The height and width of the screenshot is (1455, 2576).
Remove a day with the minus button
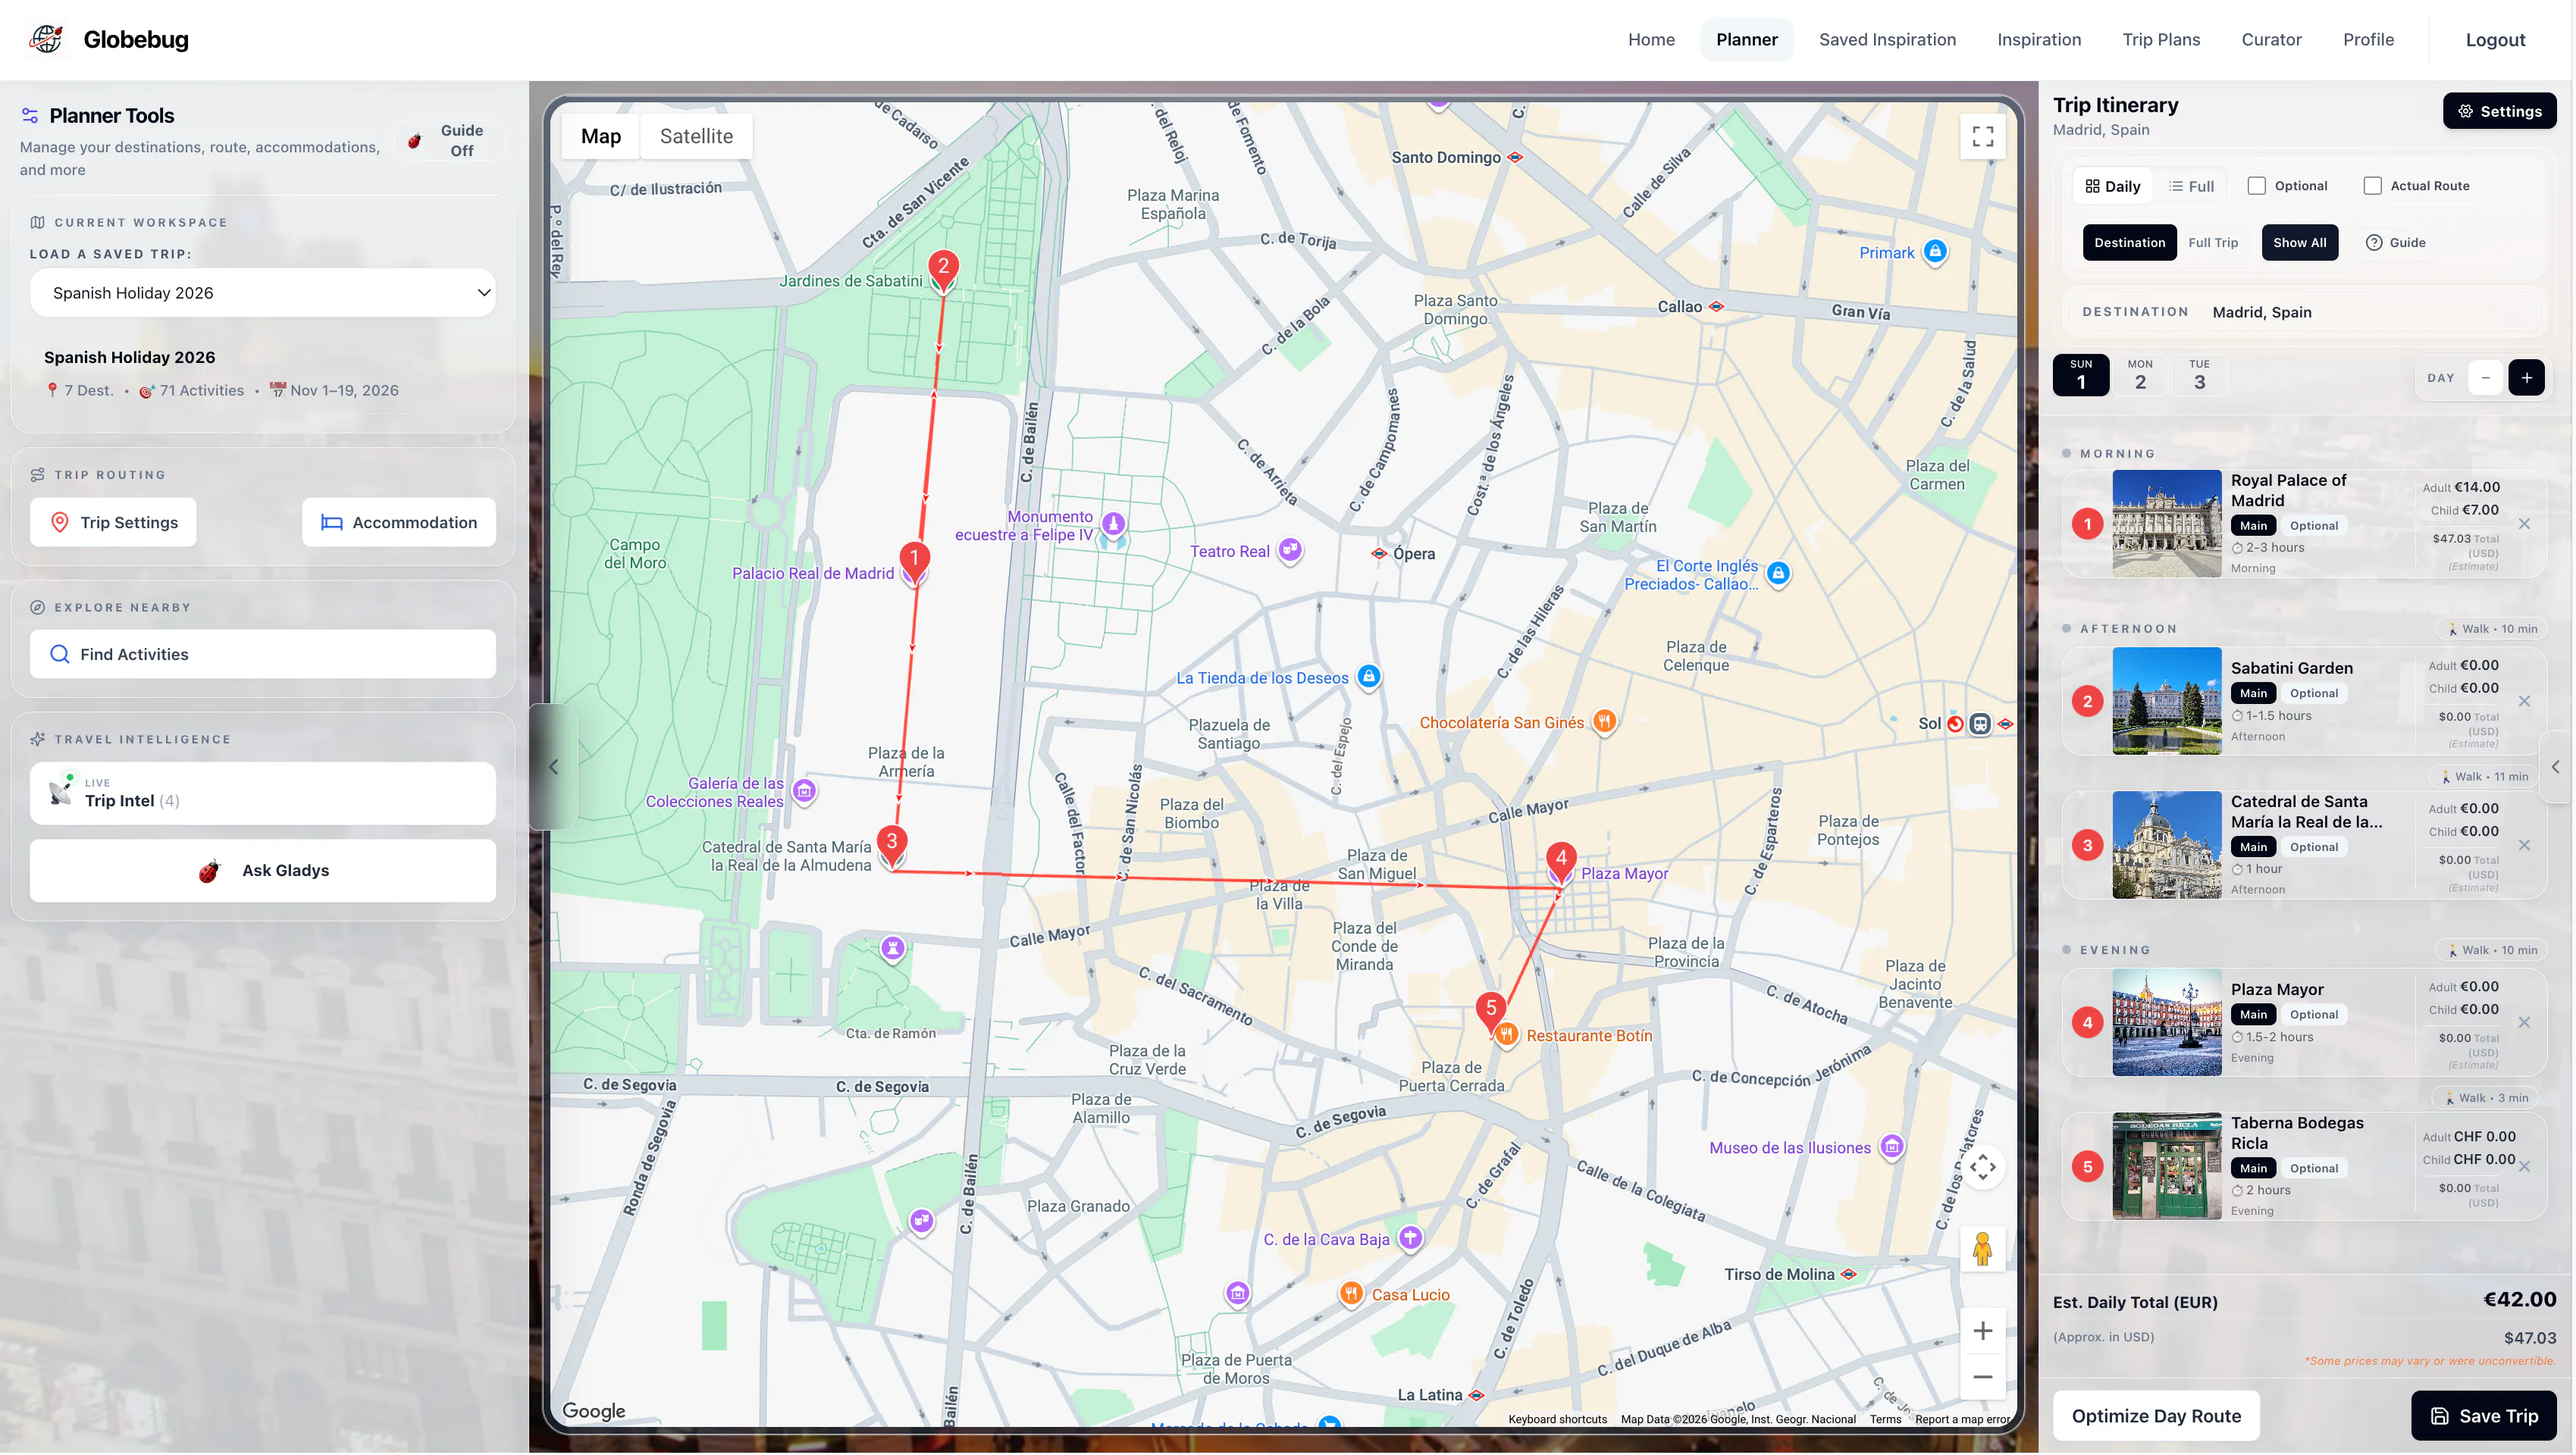pos(2485,377)
